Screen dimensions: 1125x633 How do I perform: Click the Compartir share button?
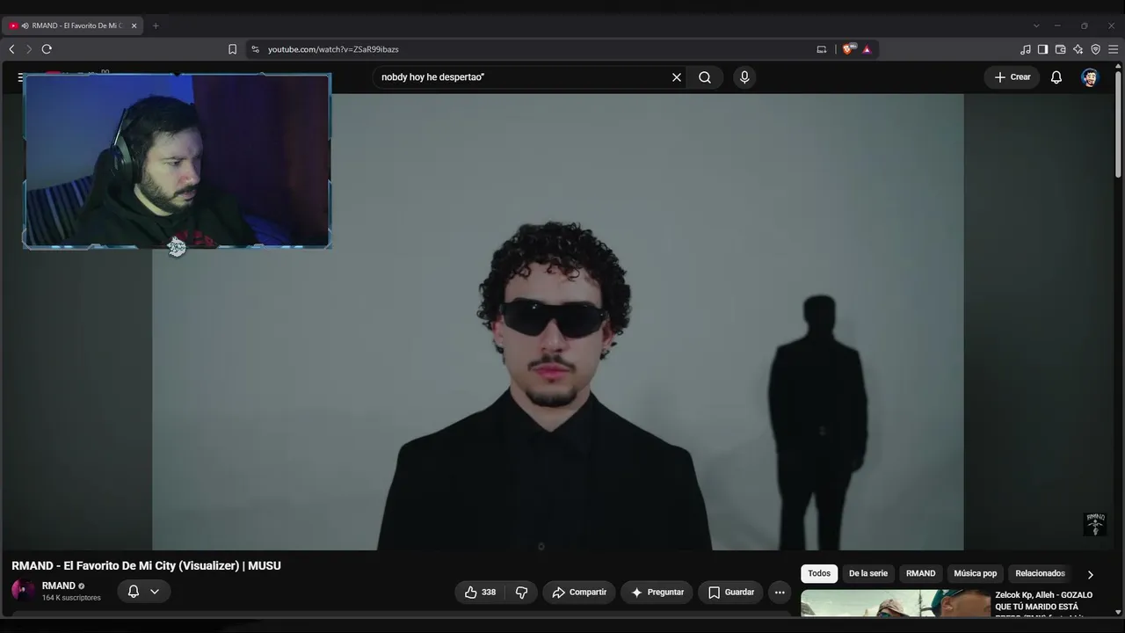tap(578, 593)
